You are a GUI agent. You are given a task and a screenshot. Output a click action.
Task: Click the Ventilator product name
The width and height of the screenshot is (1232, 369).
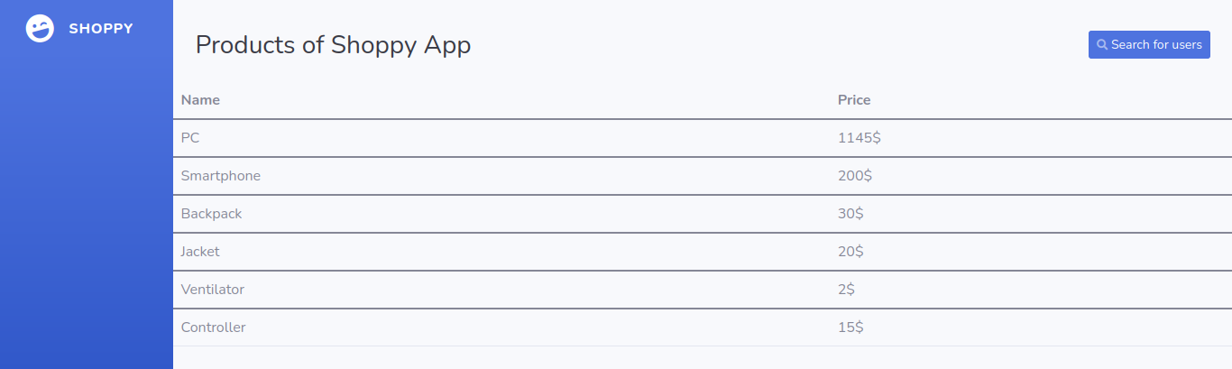click(x=213, y=290)
